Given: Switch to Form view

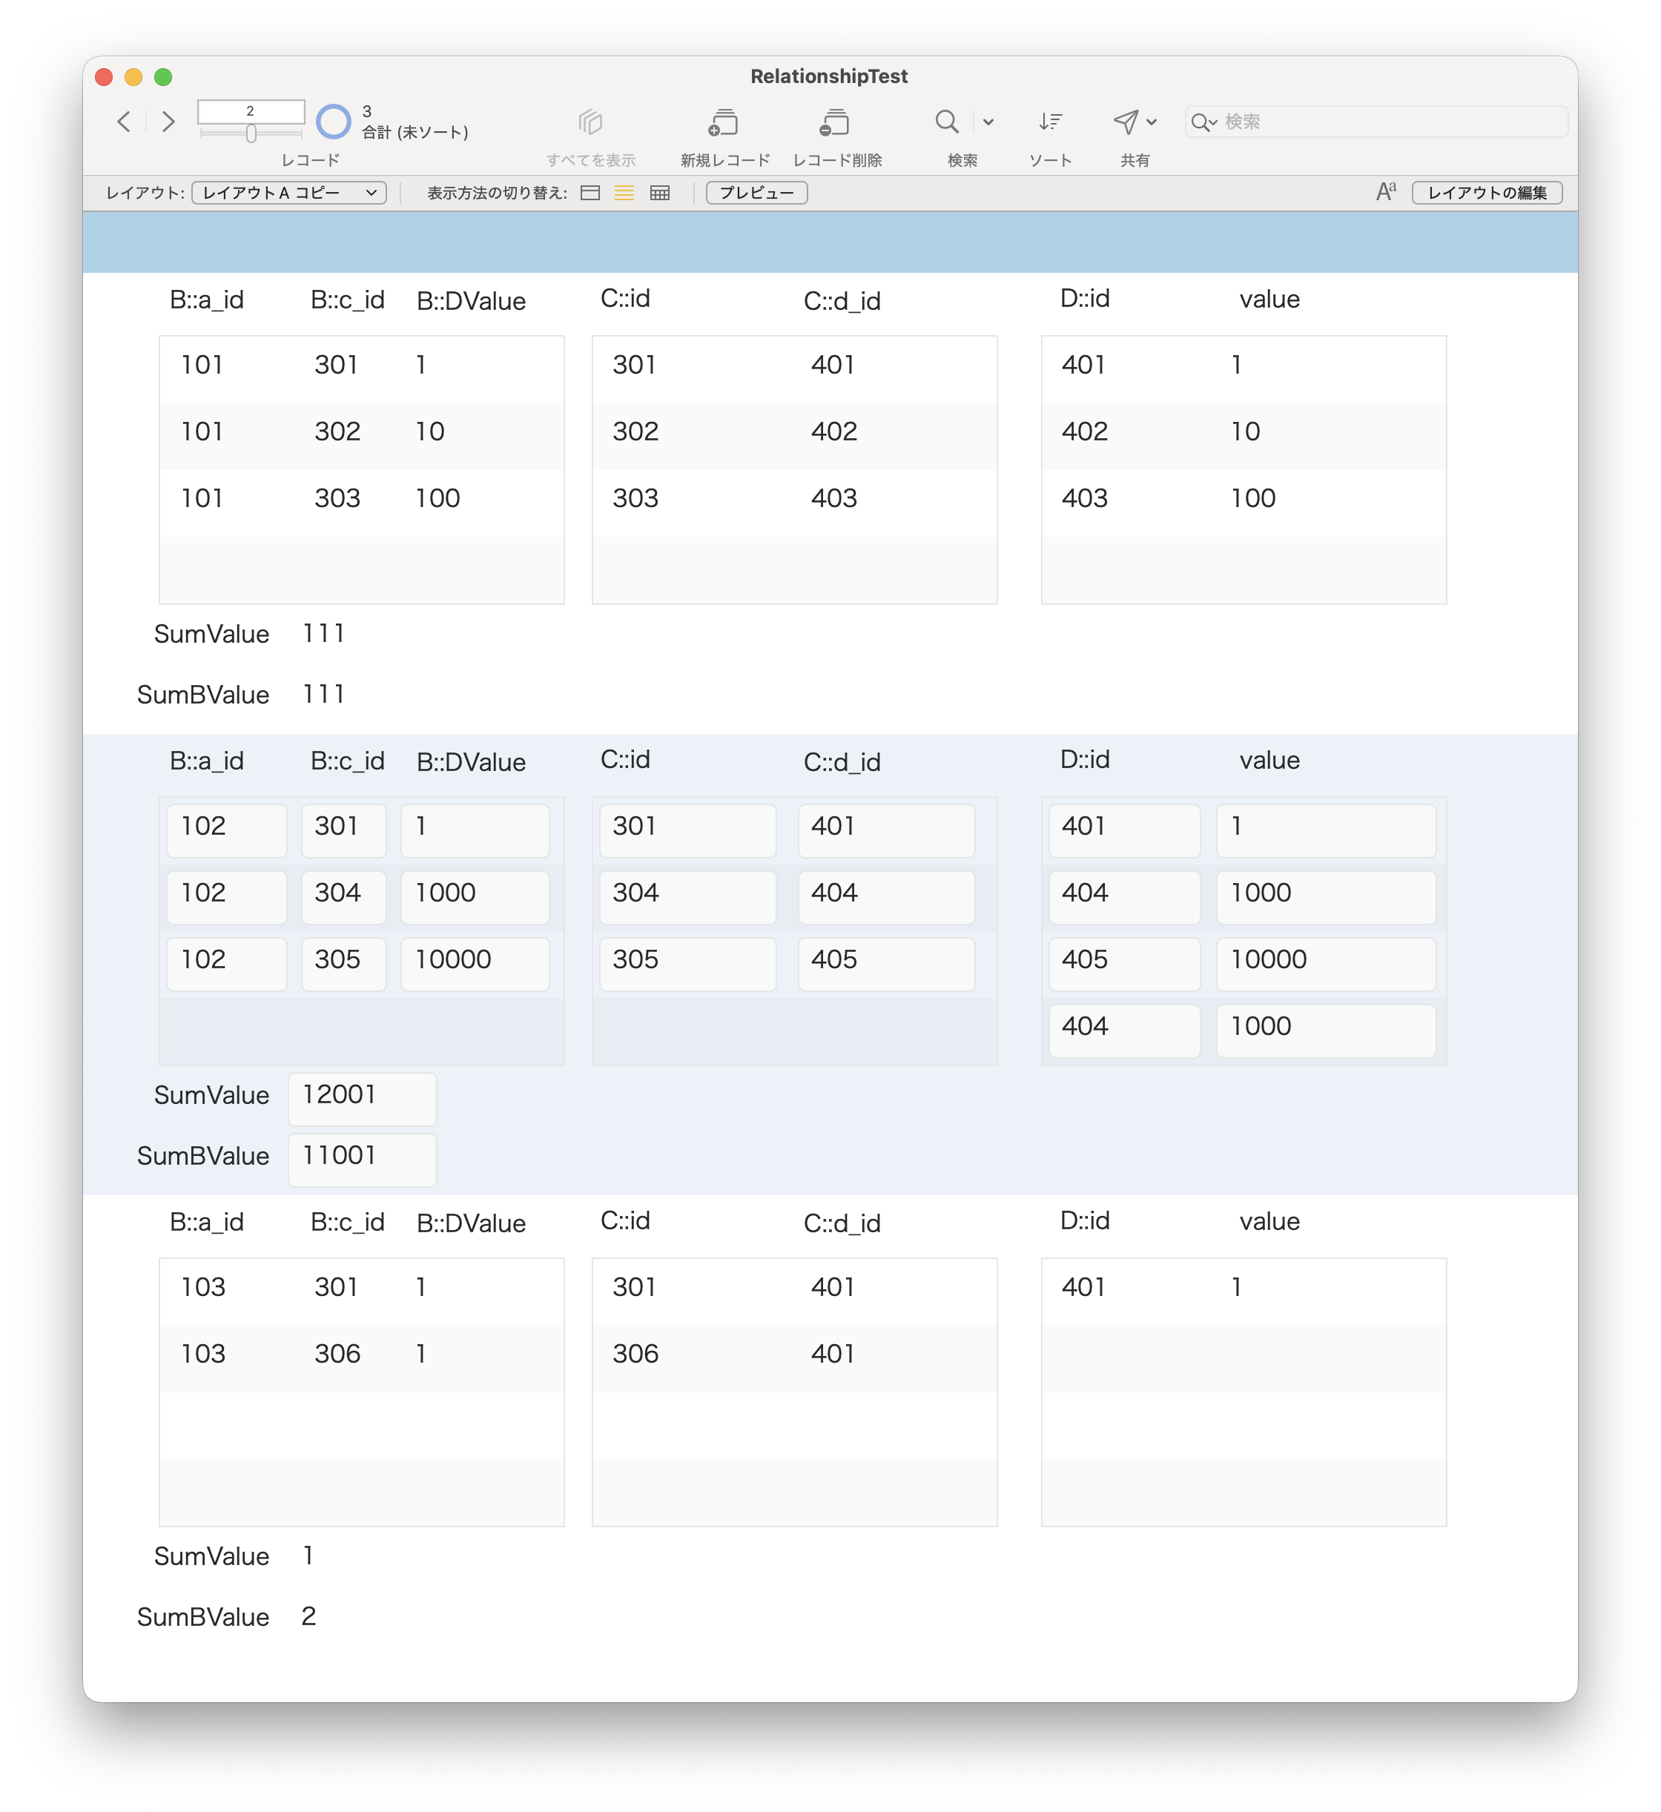Looking at the screenshot, I should (590, 194).
